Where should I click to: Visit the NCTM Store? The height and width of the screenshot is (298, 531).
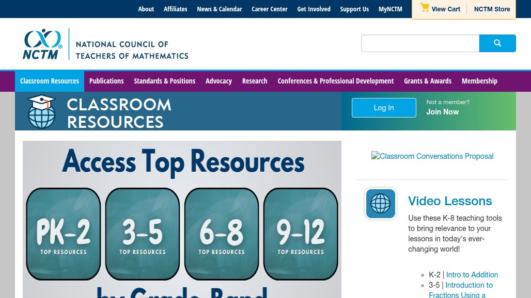click(x=492, y=9)
